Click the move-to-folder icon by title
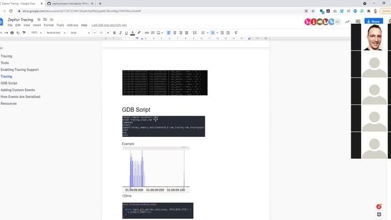This screenshot has height=220, width=391. pyautogui.click(x=45, y=20)
